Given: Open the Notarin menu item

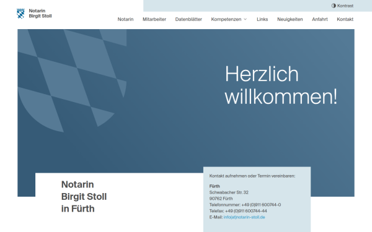Looking at the screenshot, I should [125, 19].
